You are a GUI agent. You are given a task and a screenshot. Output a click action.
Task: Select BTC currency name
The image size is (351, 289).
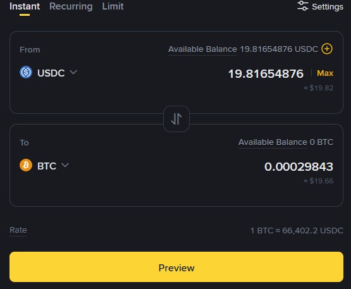47,166
